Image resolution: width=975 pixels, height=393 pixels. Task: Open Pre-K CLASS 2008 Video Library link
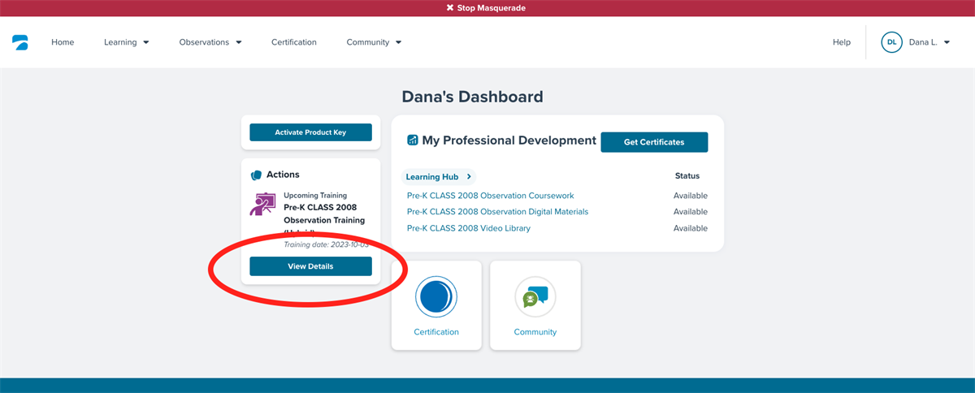469,228
